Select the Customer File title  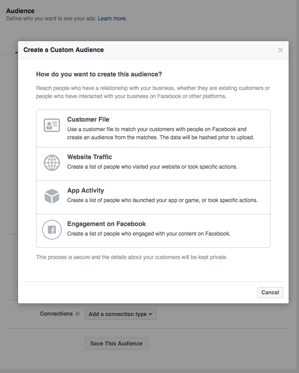coord(88,119)
